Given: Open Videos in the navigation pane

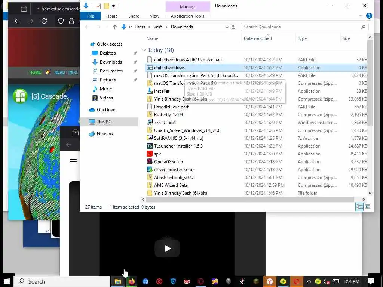Looking at the screenshot, I should [106, 98].
